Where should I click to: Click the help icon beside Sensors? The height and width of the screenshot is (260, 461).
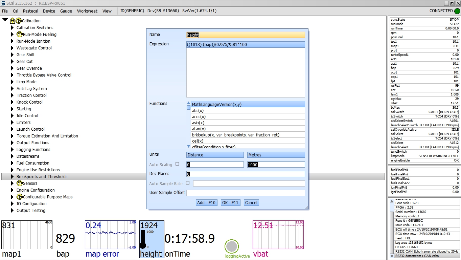(20, 183)
